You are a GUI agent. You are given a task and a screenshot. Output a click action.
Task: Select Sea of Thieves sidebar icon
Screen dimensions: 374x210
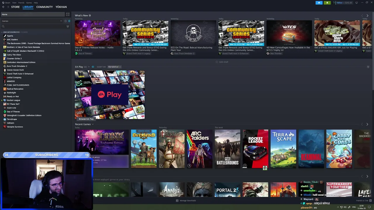pyautogui.click(x=5, y=112)
